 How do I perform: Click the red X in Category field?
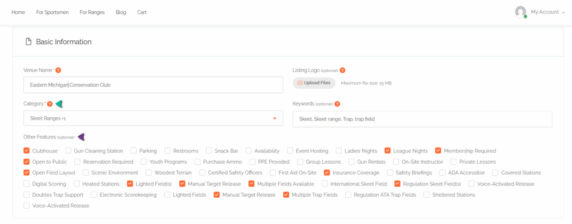point(274,118)
